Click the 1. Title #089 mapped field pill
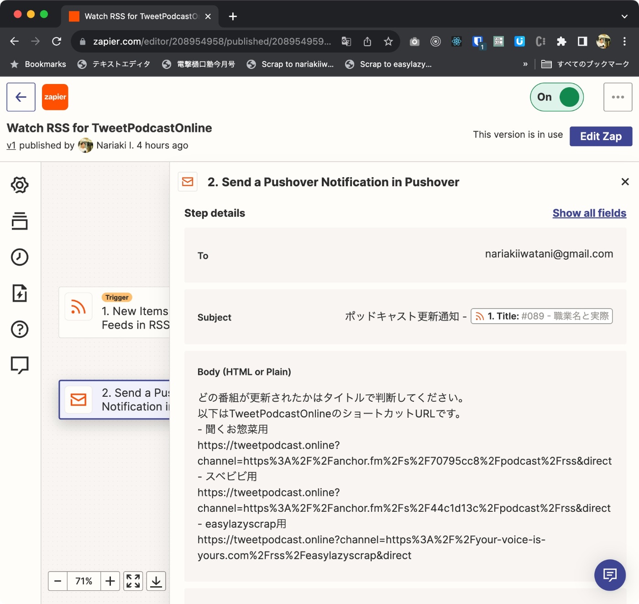The image size is (639, 604). tap(541, 316)
